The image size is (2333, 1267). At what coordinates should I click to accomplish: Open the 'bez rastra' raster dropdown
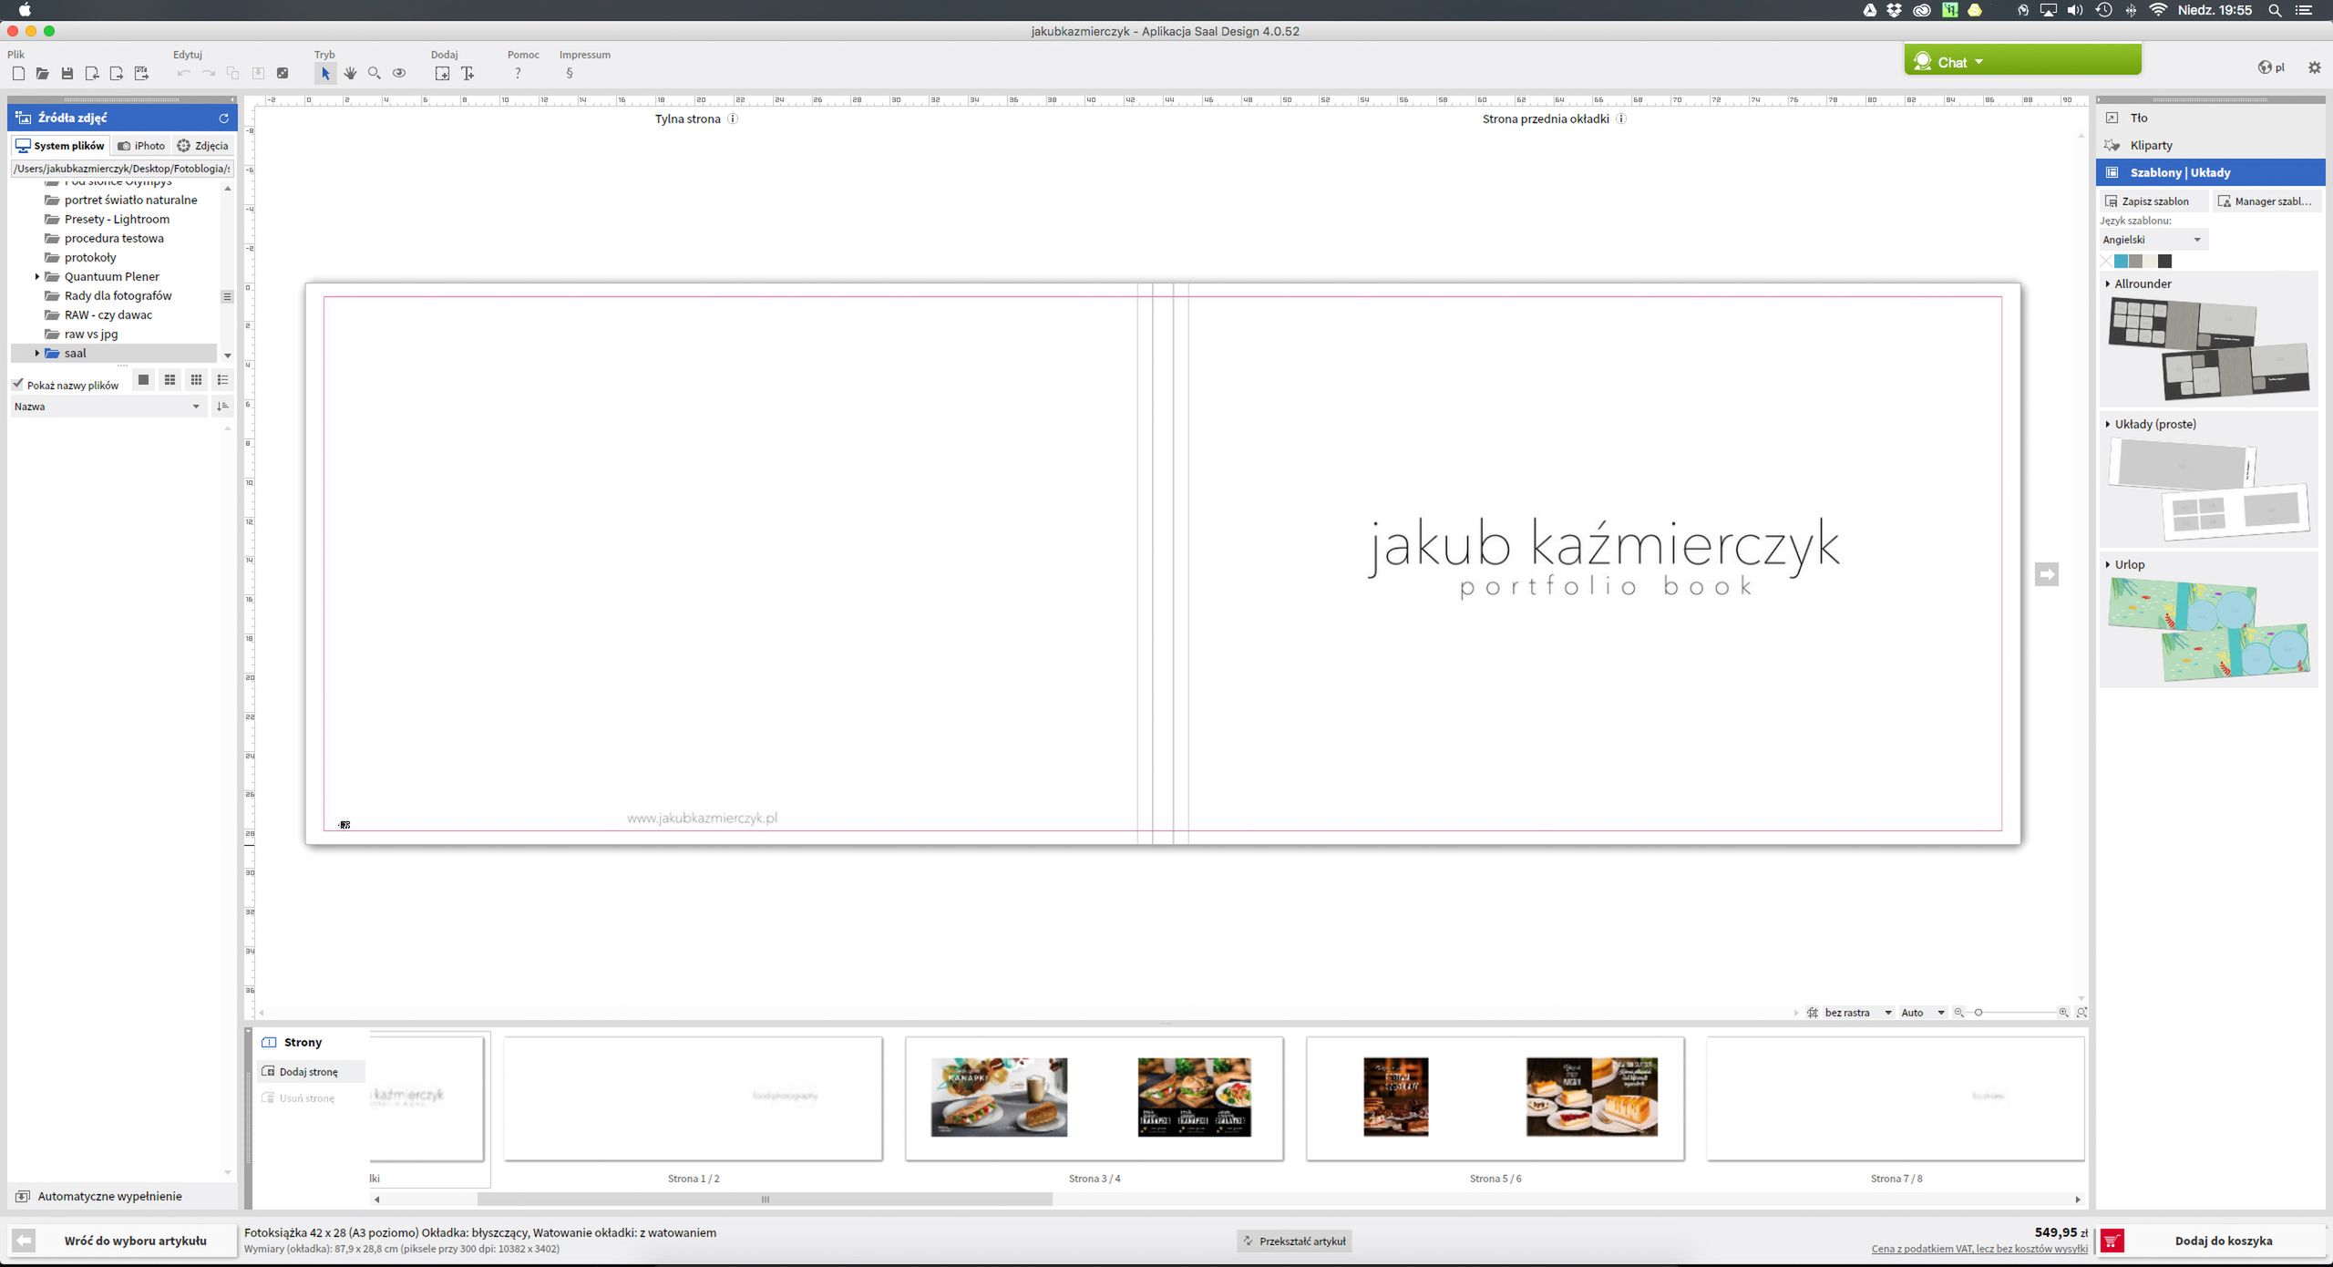tap(1857, 1013)
